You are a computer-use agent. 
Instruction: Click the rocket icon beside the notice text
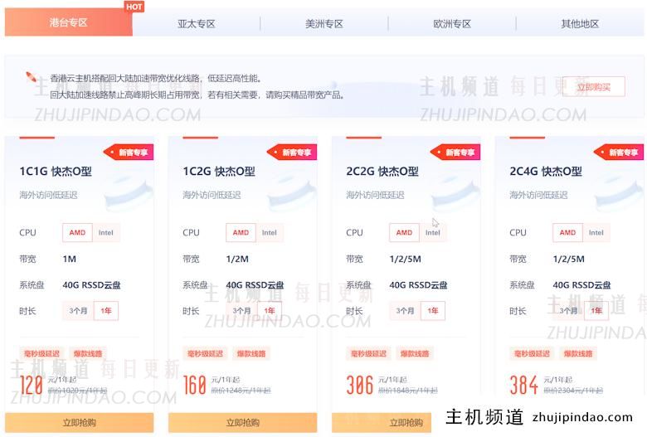(32, 78)
